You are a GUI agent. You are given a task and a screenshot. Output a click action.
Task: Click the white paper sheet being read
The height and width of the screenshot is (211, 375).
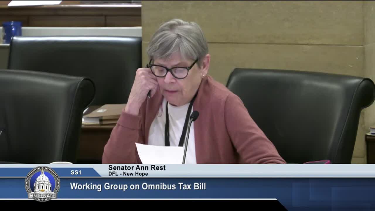(x=159, y=154)
